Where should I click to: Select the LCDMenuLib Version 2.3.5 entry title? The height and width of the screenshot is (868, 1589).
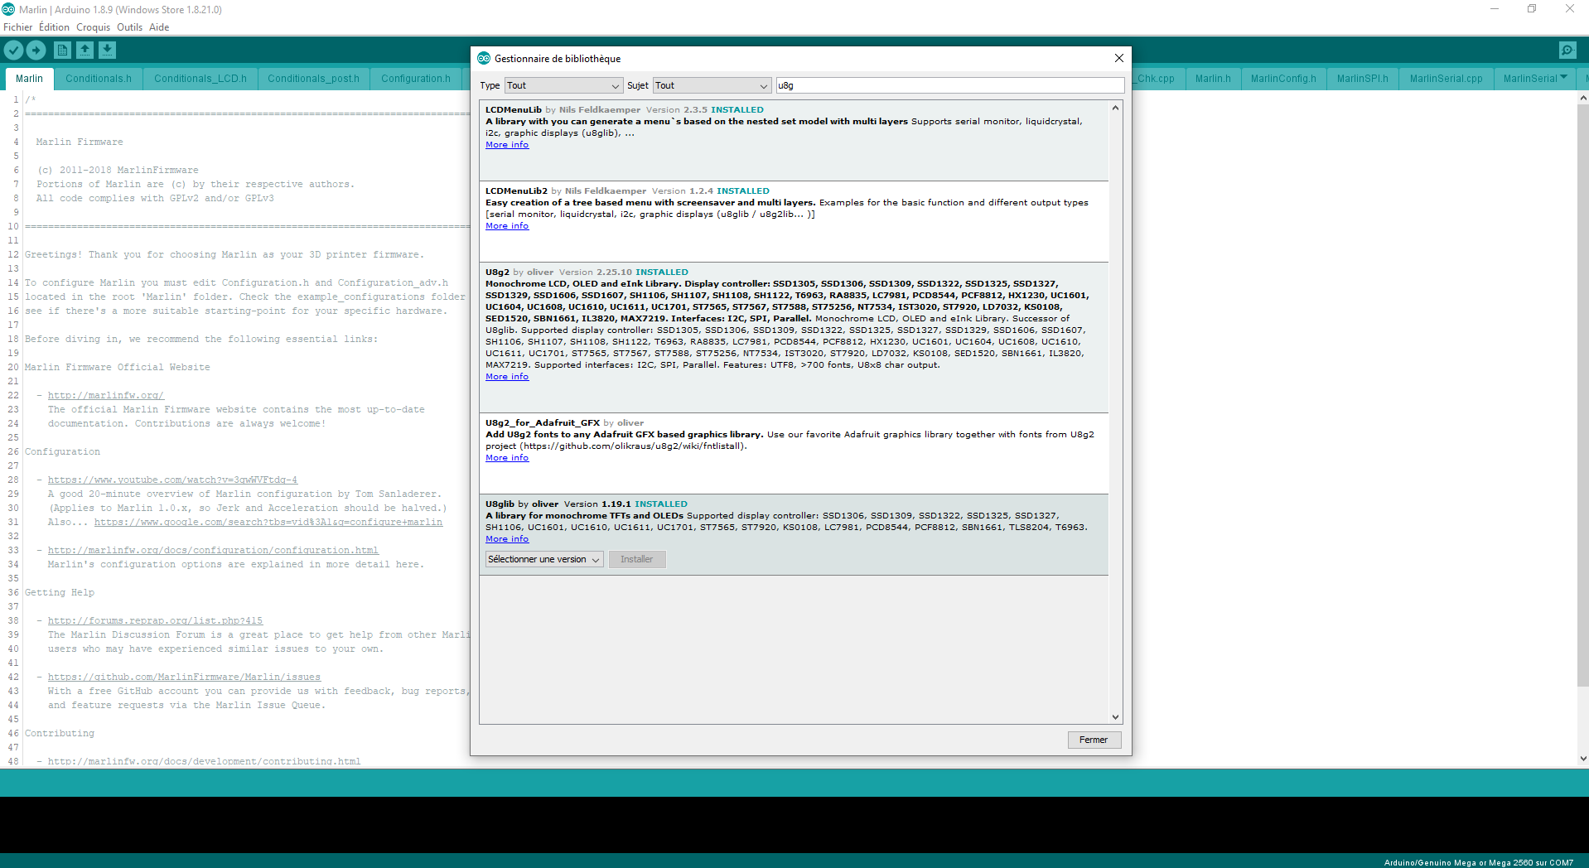pyautogui.click(x=514, y=110)
